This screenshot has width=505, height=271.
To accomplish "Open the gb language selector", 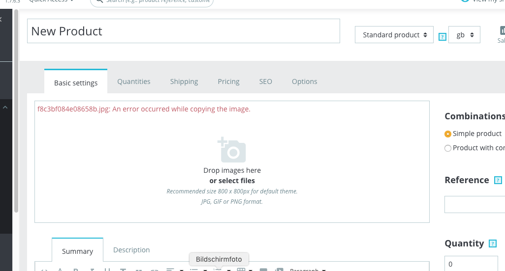I will (464, 35).
